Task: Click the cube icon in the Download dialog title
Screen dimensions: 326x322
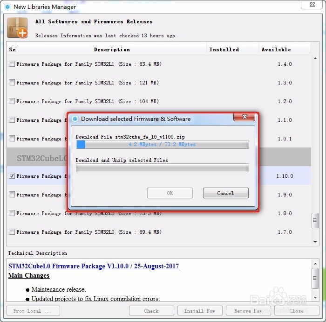Action: (x=75, y=119)
